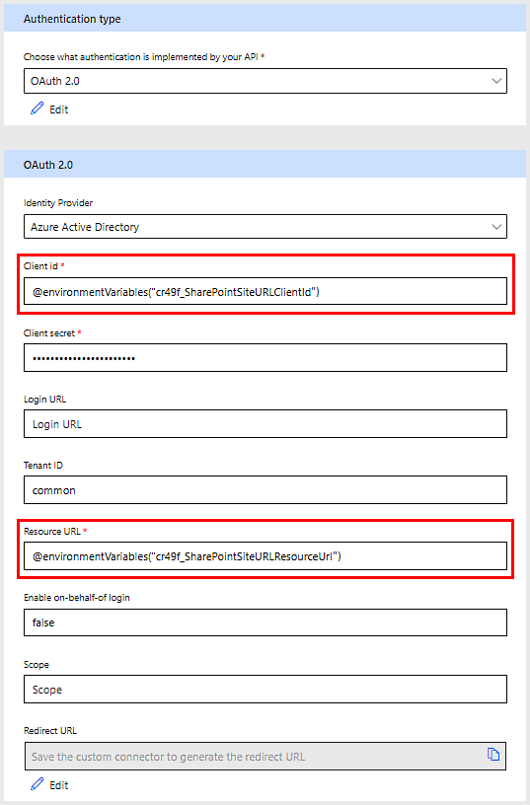Image resolution: width=530 pixels, height=805 pixels.
Task: Click the Enable on-behalf-of login field
Action: (x=265, y=622)
